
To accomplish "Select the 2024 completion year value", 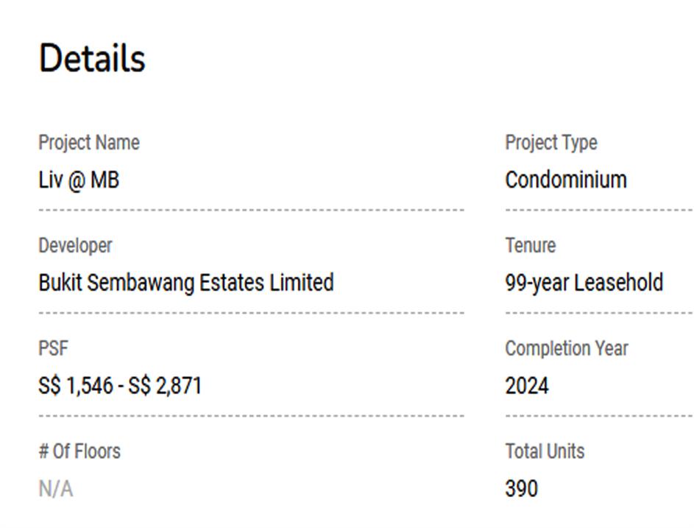I will (526, 386).
